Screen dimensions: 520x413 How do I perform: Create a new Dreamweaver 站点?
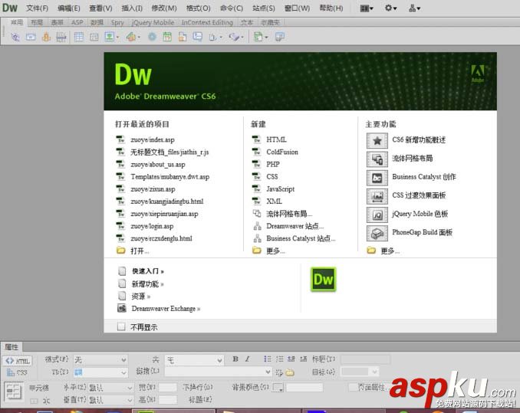(x=295, y=226)
